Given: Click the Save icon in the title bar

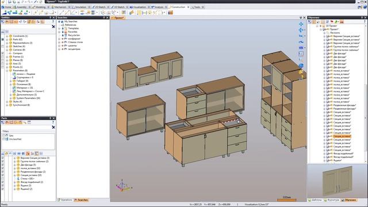Looking at the screenshot, I should [x=9, y=2].
